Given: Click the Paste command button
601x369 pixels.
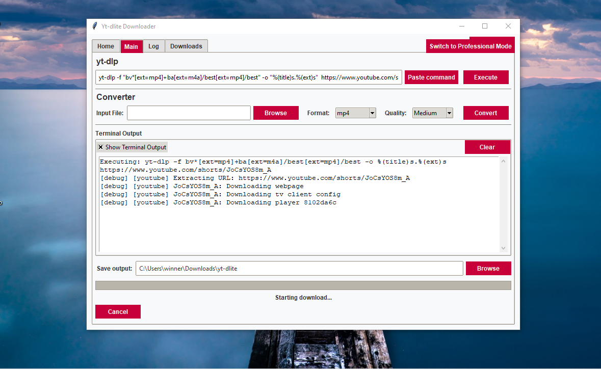Looking at the screenshot, I should pos(432,77).
